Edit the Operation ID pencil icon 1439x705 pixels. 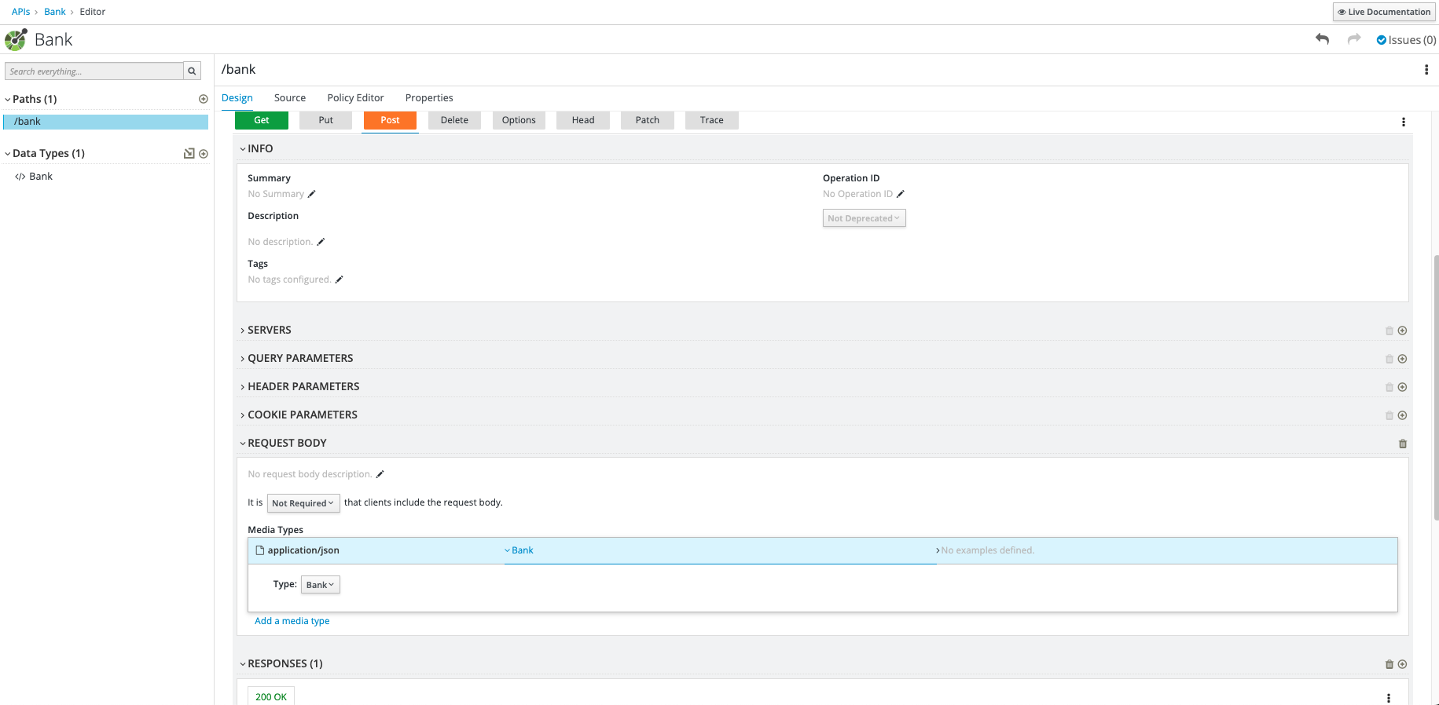point(901,194)
